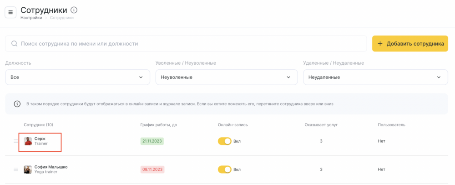
Task: Open the Должность dropdown
Action: coord(77,77)
